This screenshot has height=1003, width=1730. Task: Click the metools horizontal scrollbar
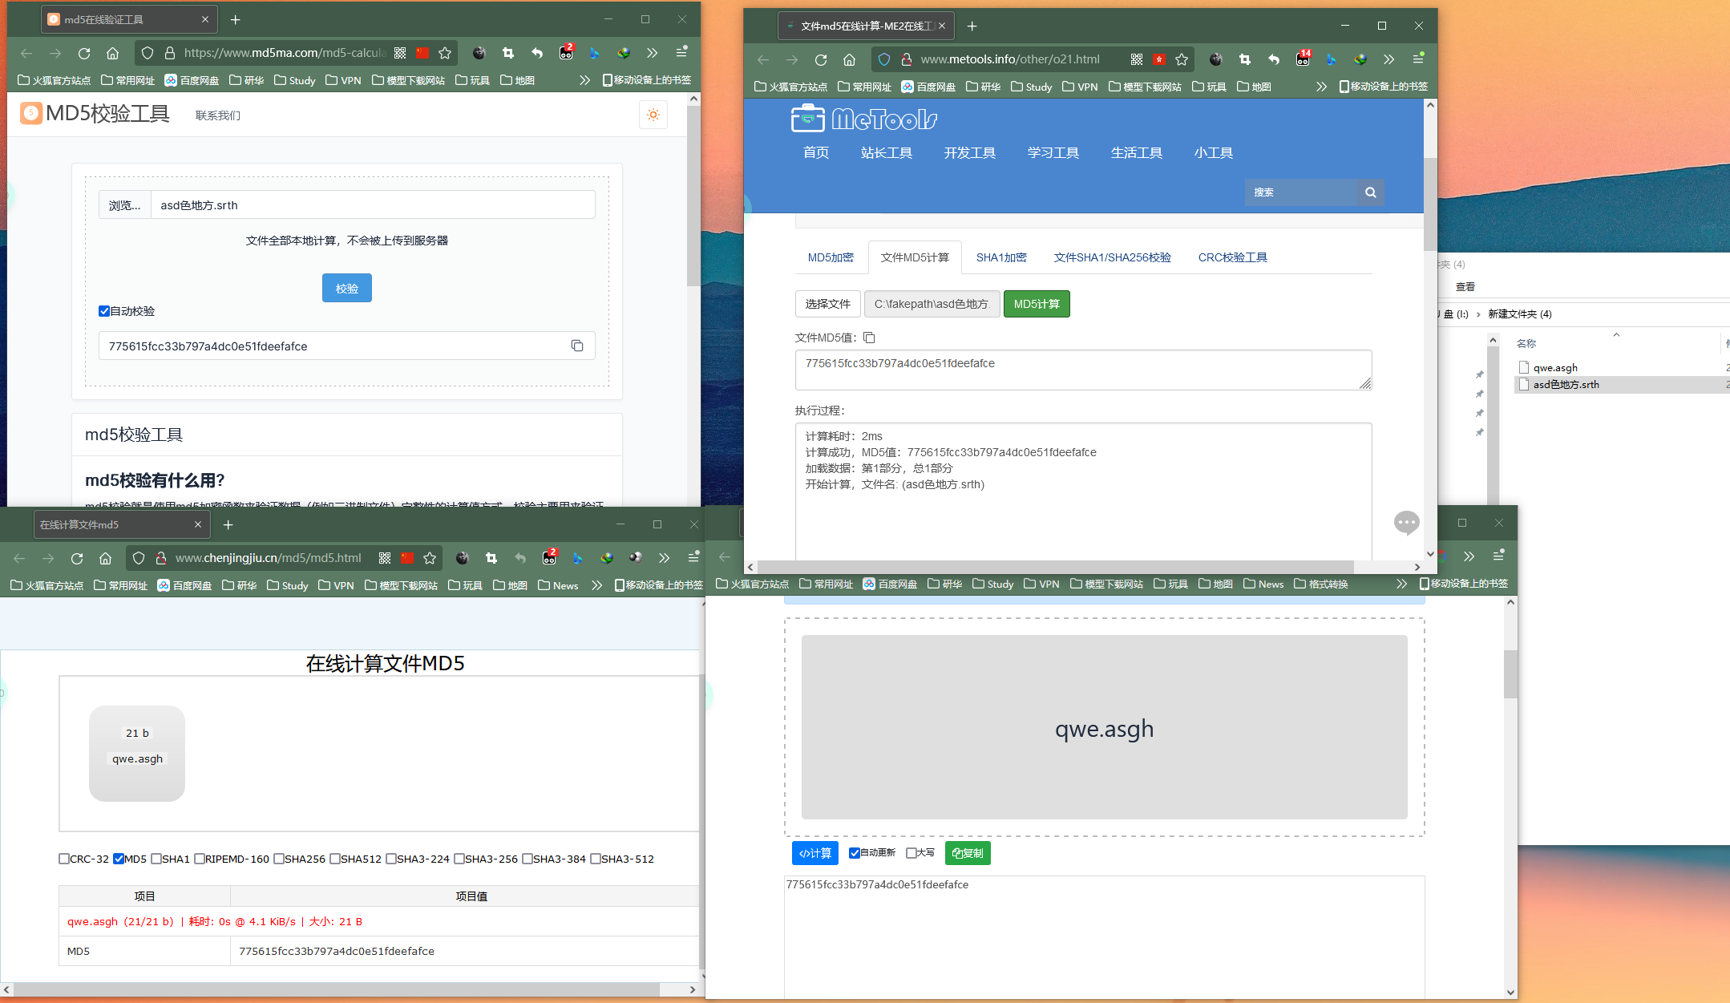pos(1054,567)
